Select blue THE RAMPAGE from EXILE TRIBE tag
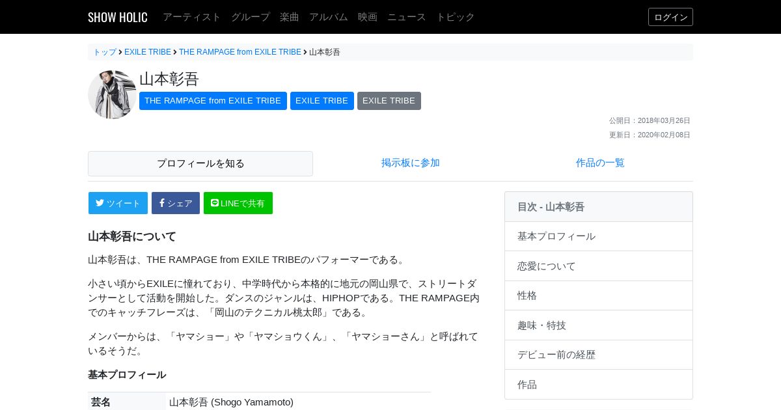 pyautogui.click(x=213, y=101)
